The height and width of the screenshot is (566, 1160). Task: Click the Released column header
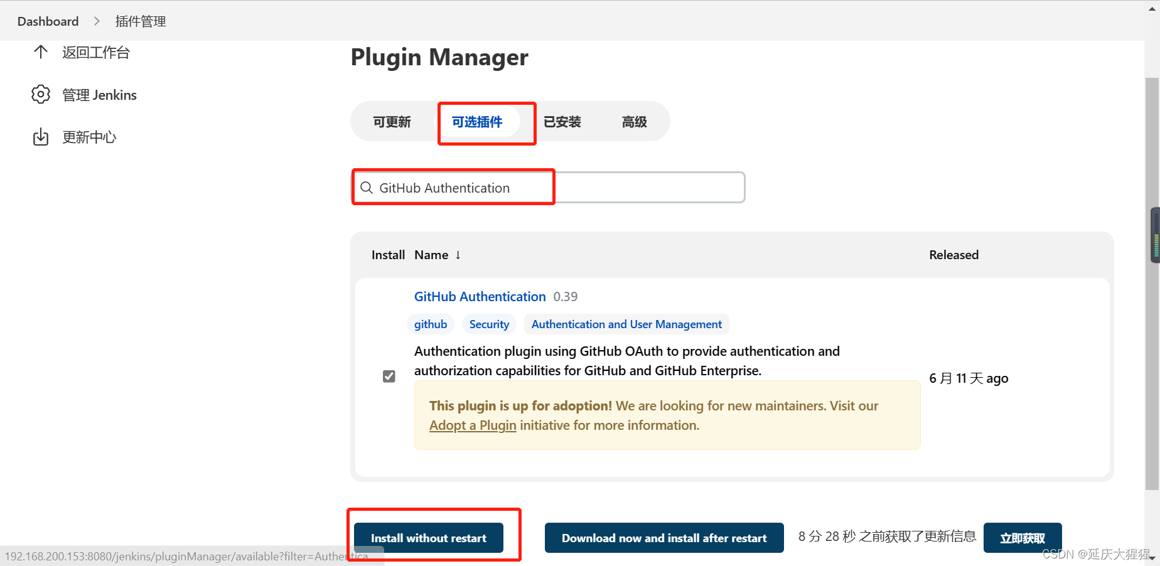click(x=953, y=255)
